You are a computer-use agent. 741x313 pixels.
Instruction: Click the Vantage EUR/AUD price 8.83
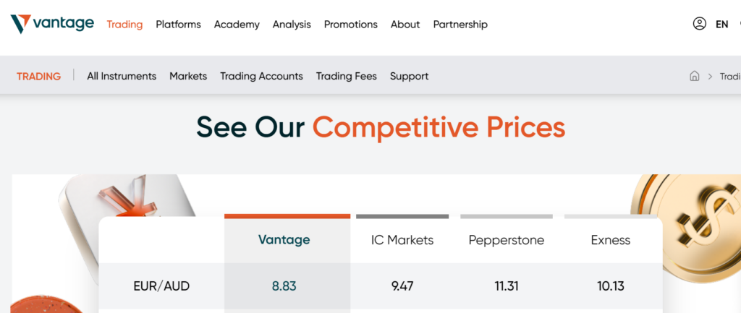[284, 286]
